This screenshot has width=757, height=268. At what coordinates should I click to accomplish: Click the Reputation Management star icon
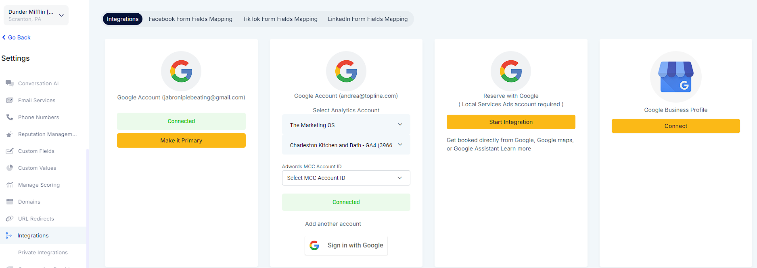click(x=9, y=134)
